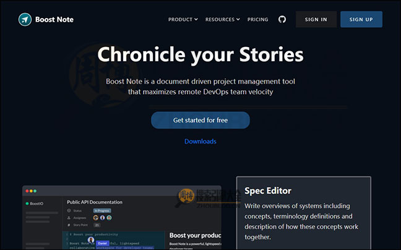Click the first assignee avatar

pyautogui.click(x=96, y=218)
